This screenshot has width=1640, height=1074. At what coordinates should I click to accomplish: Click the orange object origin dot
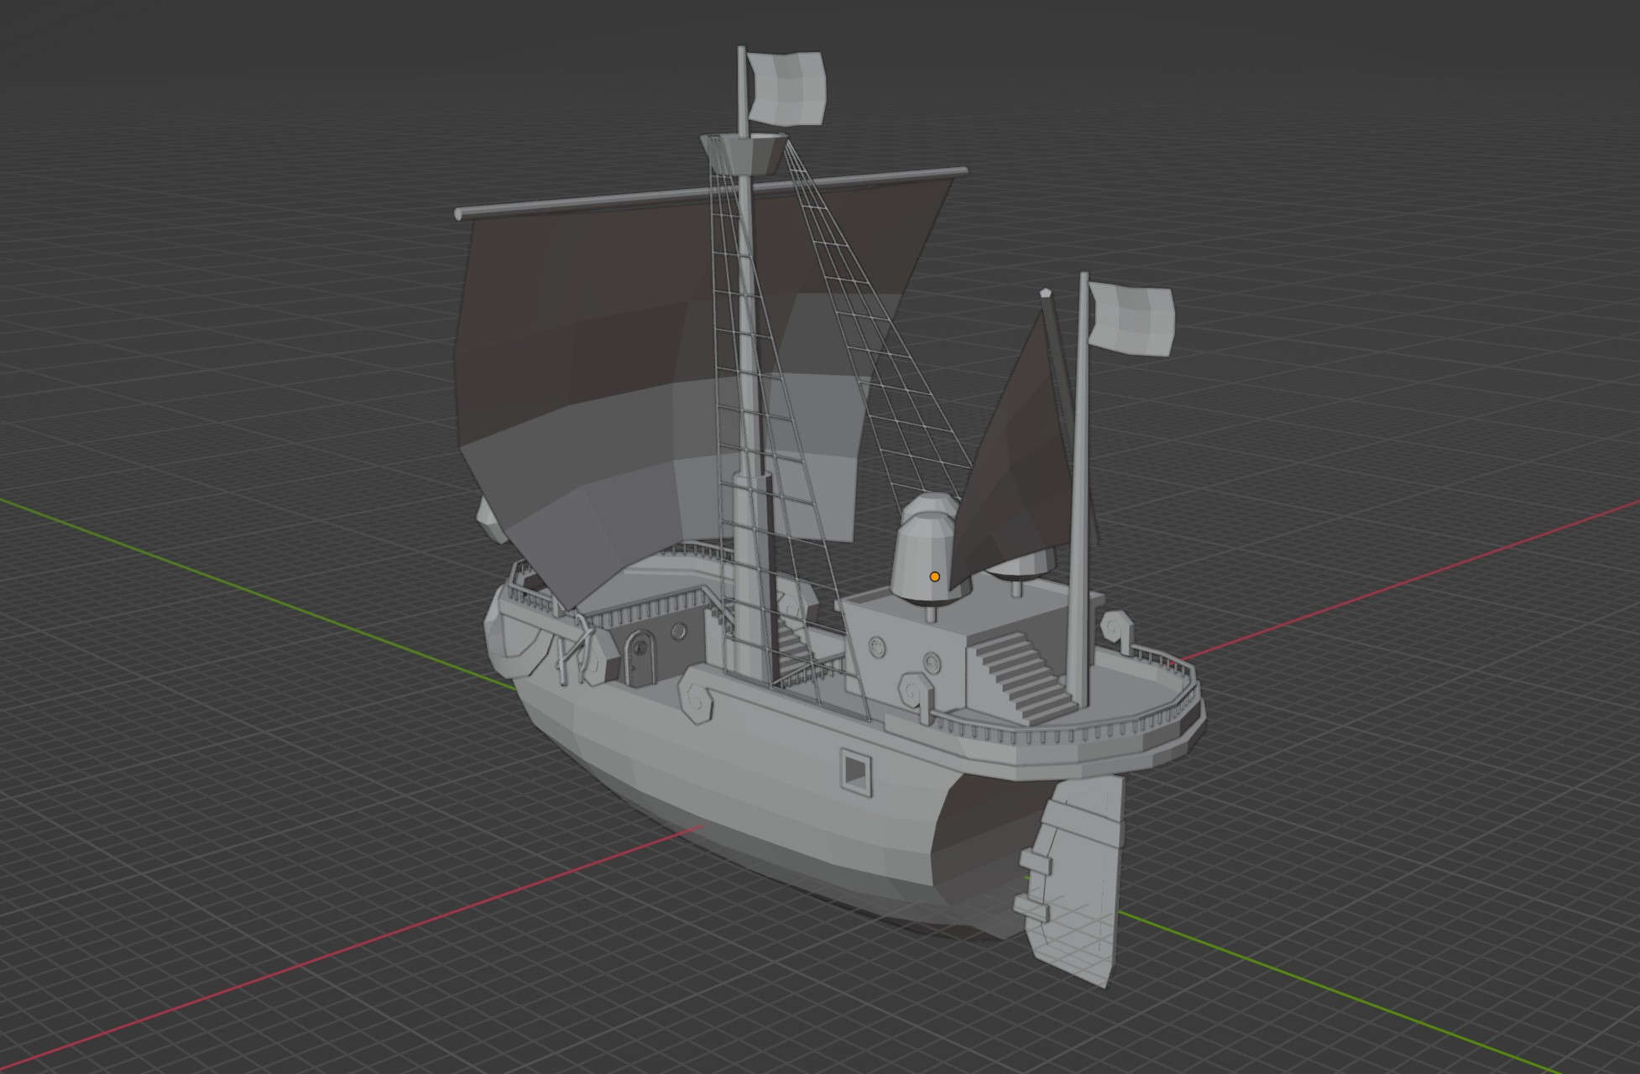click(x=934, y=576)
